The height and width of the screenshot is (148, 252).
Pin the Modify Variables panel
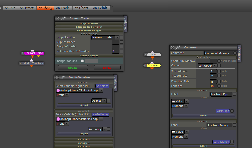tap(62, 77)
